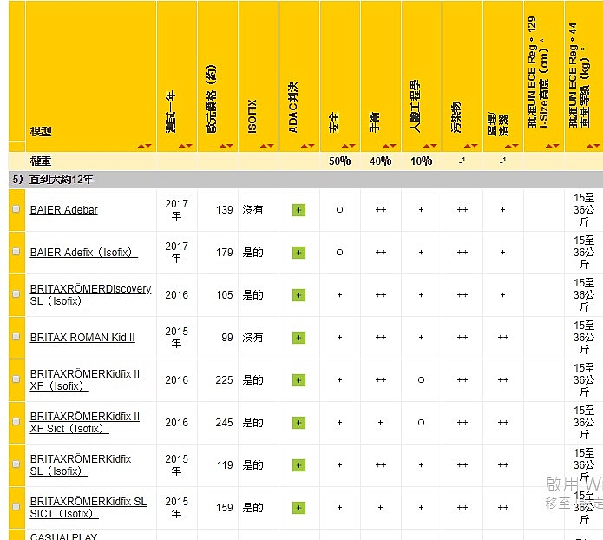Sort UN ECE Reg 129 column descending arrow
Image resolution: width=603 pixels, height=540 pixels.
tap(556, 146)
